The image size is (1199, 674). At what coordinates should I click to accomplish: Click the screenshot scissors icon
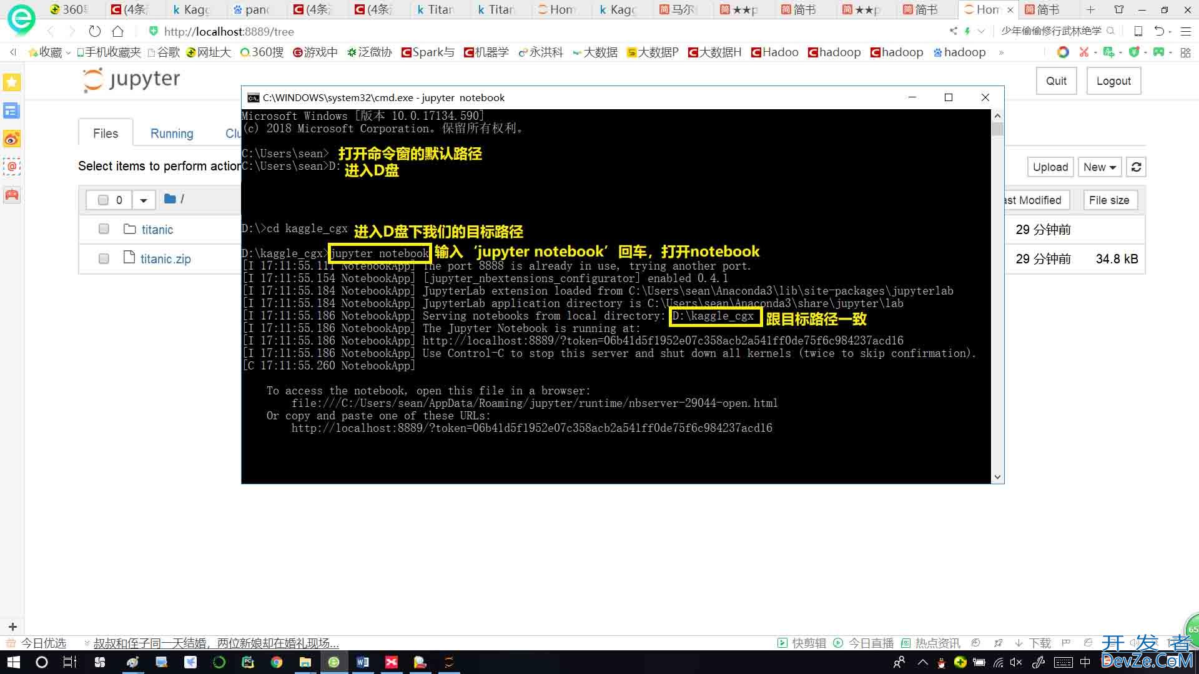pyautogui.click(x=1084, y=52)
